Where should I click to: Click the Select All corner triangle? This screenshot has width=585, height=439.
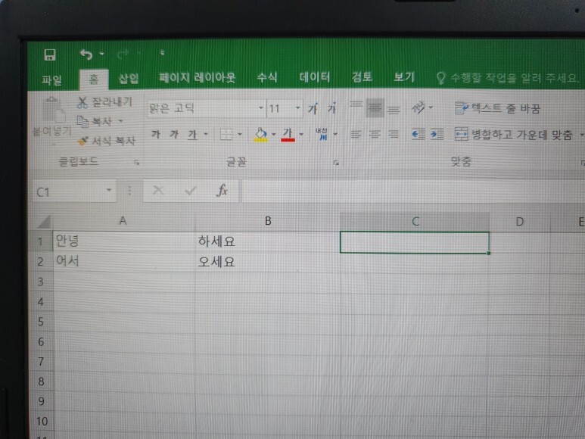tap(45, 222)
